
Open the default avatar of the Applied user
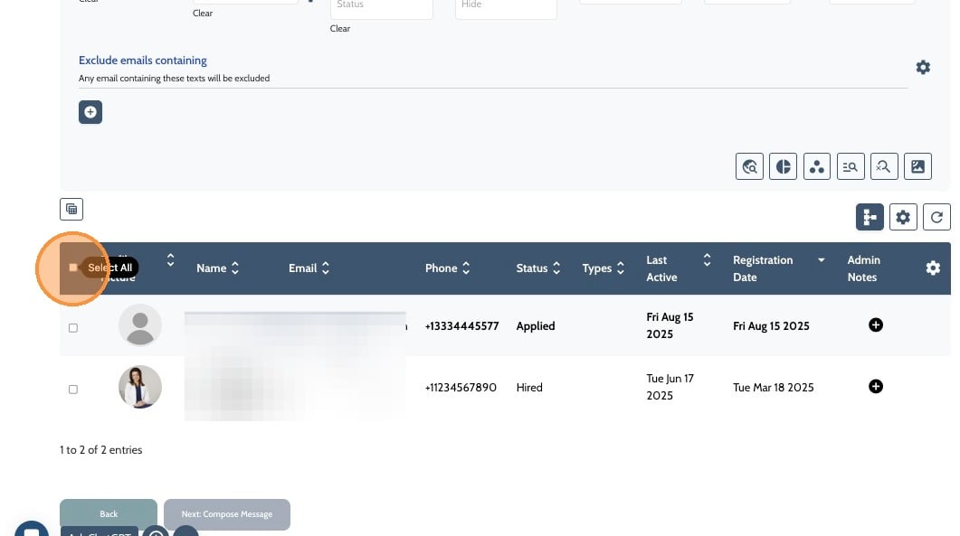140,324
